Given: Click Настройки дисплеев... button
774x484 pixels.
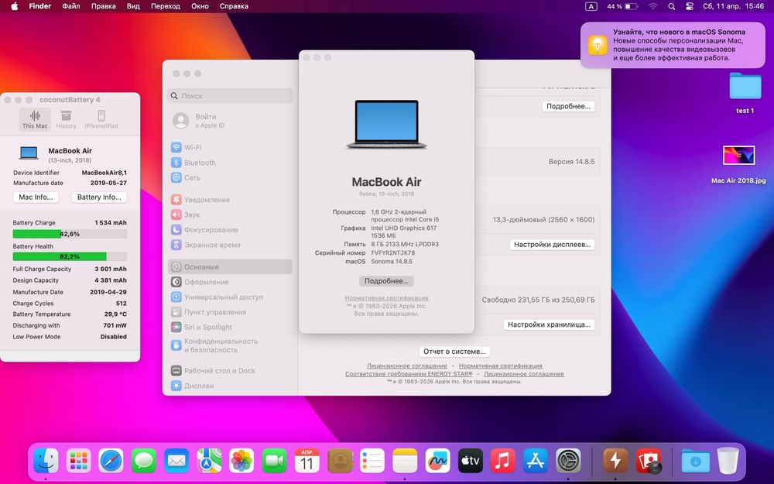Looking at the screenshot, I should coord(552,245).
